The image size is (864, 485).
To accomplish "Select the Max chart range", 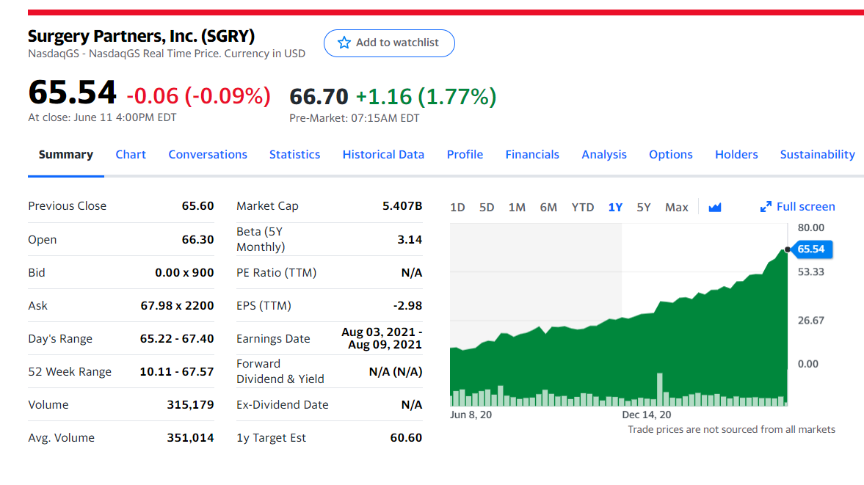I will point(677,208).
